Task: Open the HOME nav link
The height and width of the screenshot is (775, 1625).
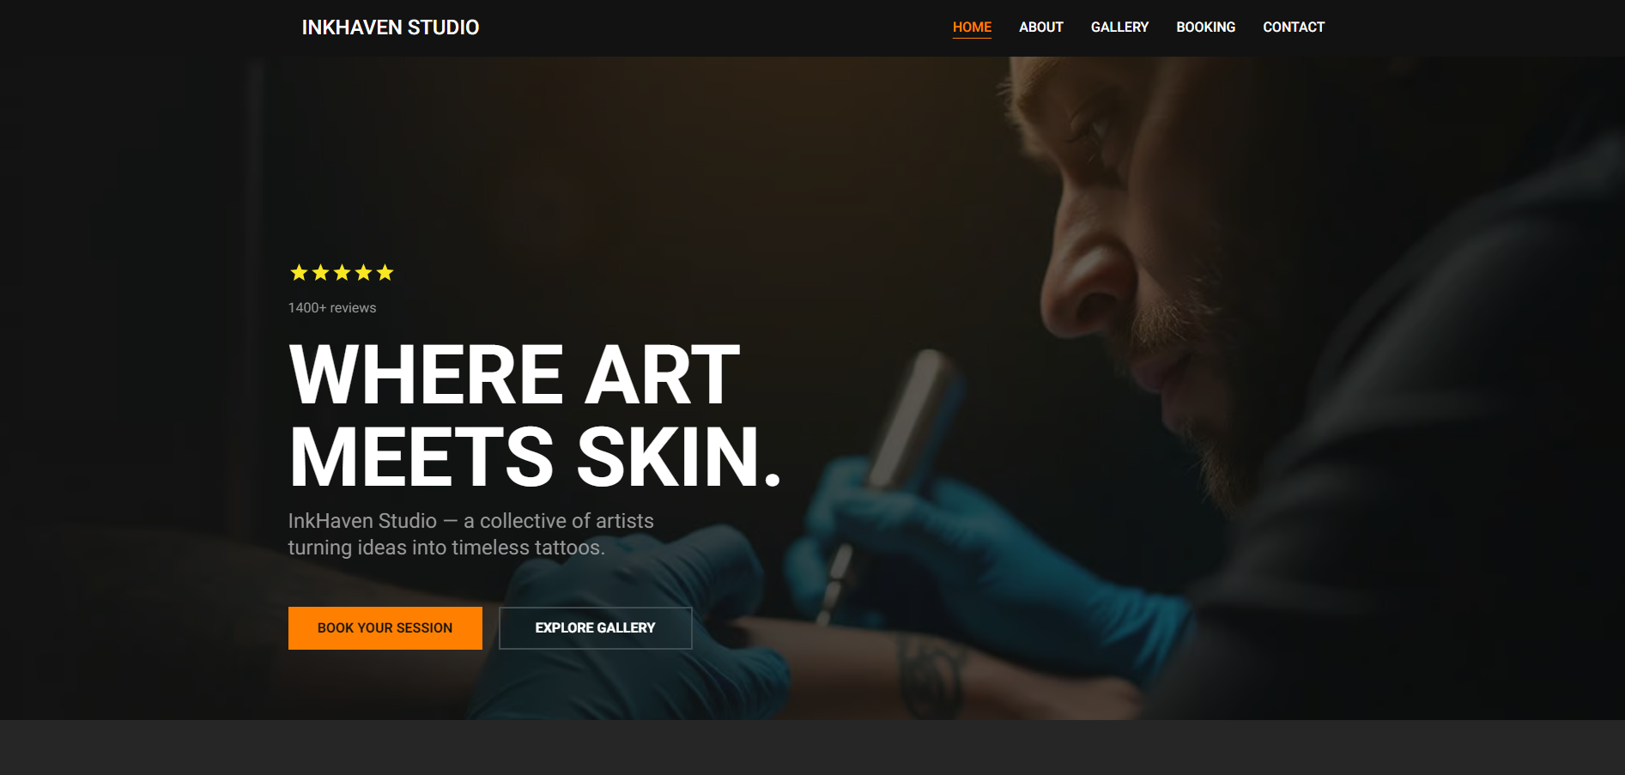Action: tap(972, 27)
